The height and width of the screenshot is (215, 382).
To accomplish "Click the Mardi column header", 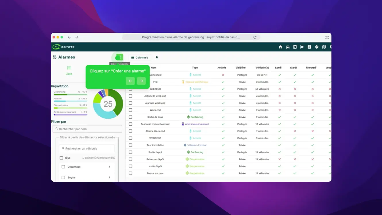I will pos(294,68).
